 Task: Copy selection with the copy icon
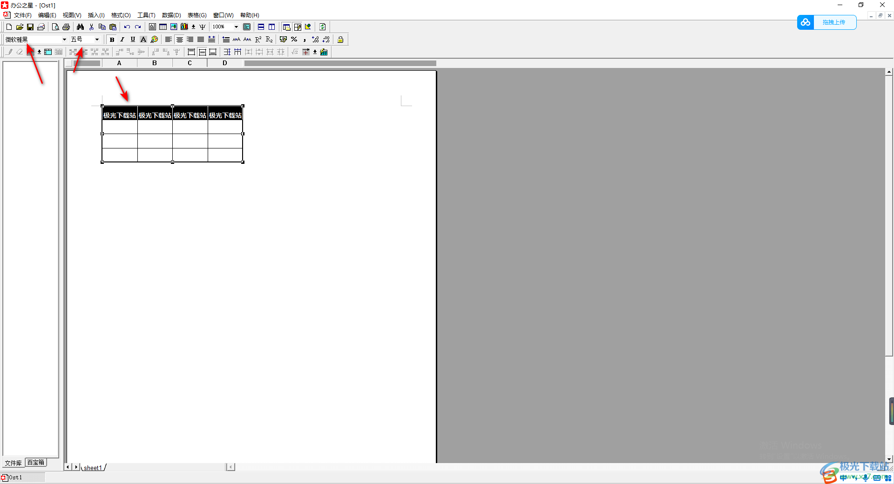102,27
